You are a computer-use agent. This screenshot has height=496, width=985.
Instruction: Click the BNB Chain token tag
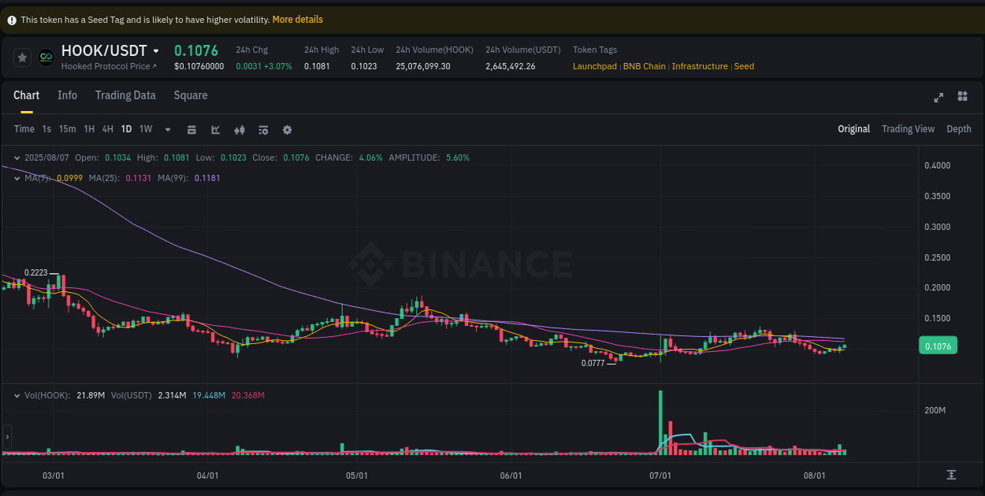645,66
